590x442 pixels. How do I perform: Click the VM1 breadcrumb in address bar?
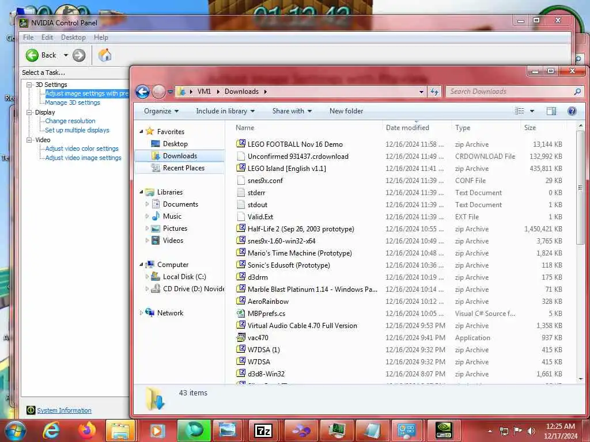coord(205,92)
